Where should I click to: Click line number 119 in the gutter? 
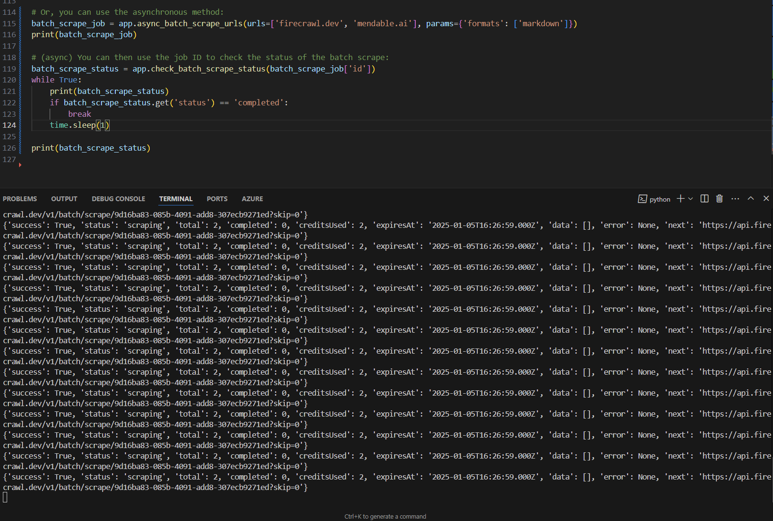[x=10, y=69]
